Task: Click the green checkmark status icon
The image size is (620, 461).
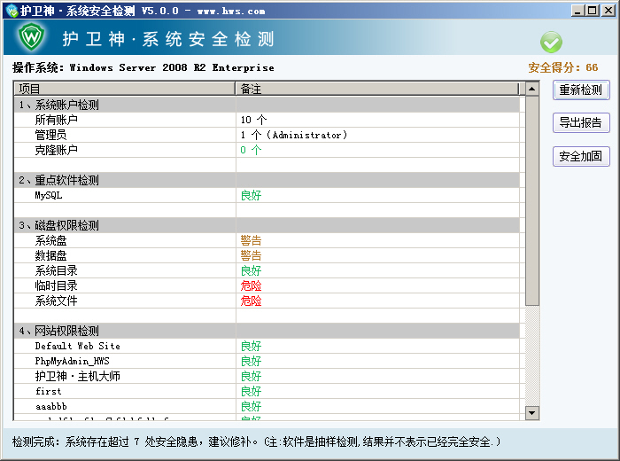Action: pos(551,42)
